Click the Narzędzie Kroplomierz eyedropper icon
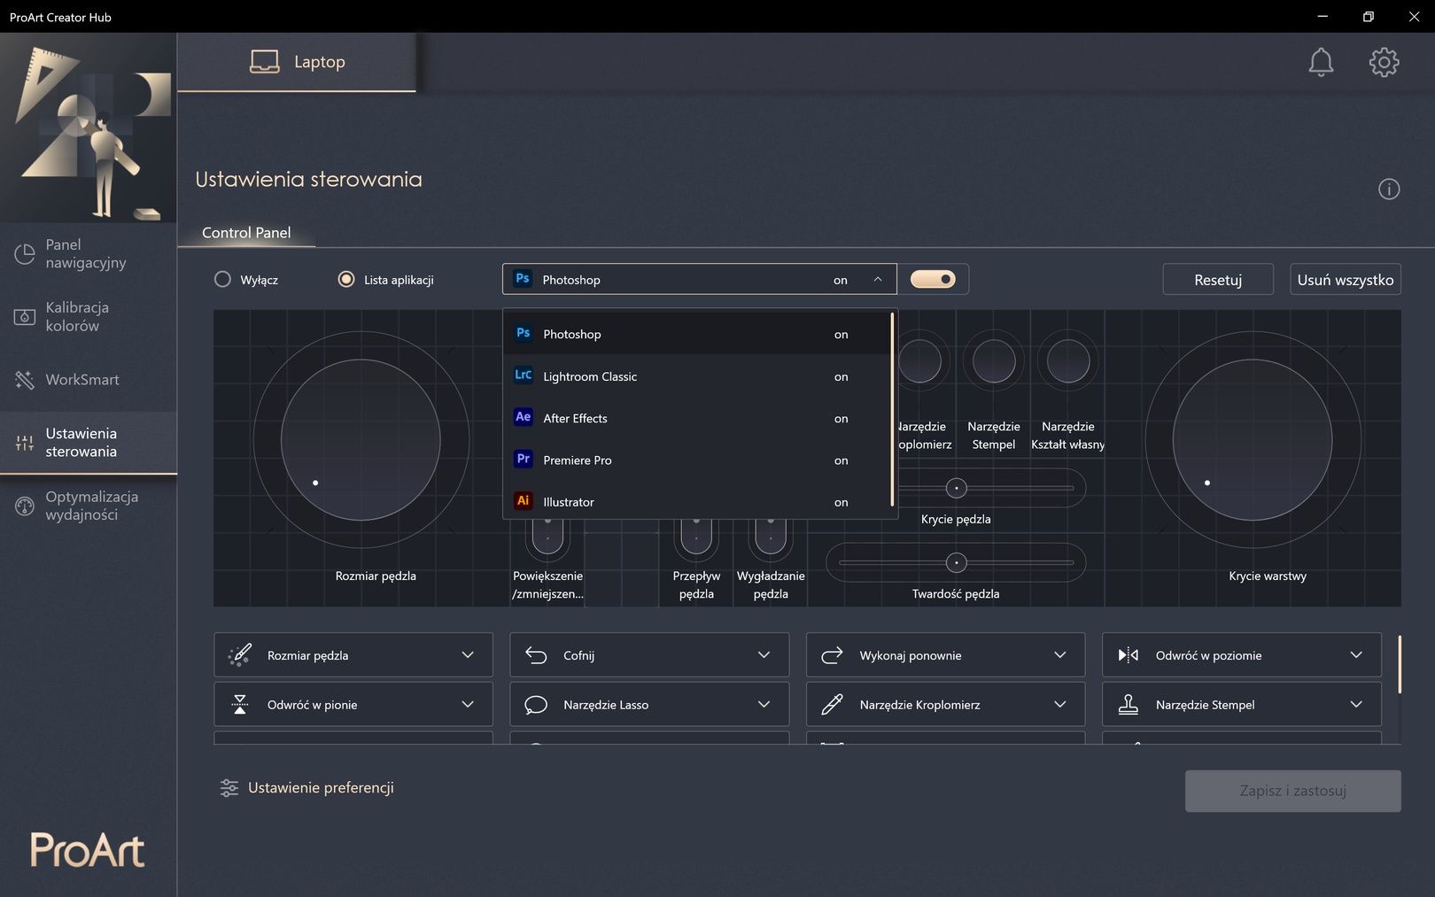 pos(832,705)
